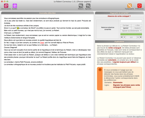Image resolution: width=145 pixels, height=118 pixels.
Task: Click the green zoom window button
Action: pyautogui.click(x=7, y=1)
